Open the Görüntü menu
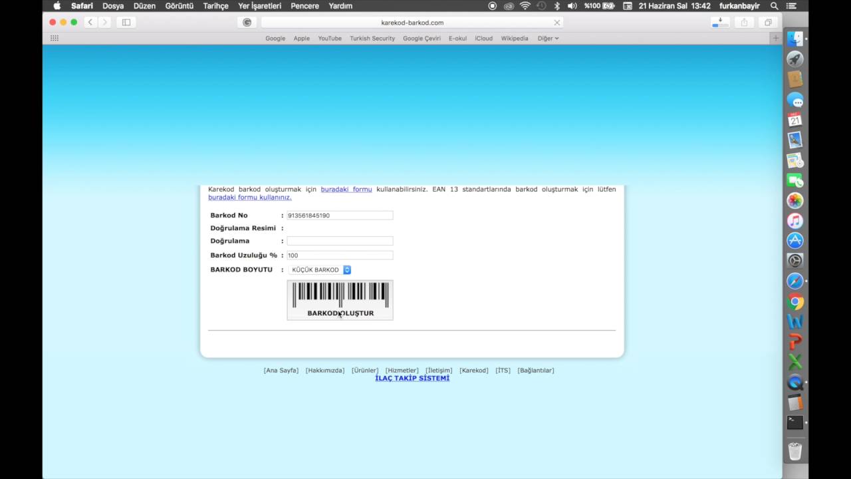Image resolution: width=851 pixels, height=479 pixels. pyautogui.click(x=180, y=6)
